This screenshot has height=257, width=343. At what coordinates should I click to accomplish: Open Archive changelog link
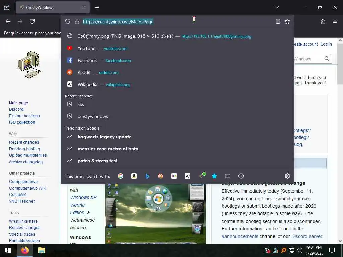pos(25,162)
